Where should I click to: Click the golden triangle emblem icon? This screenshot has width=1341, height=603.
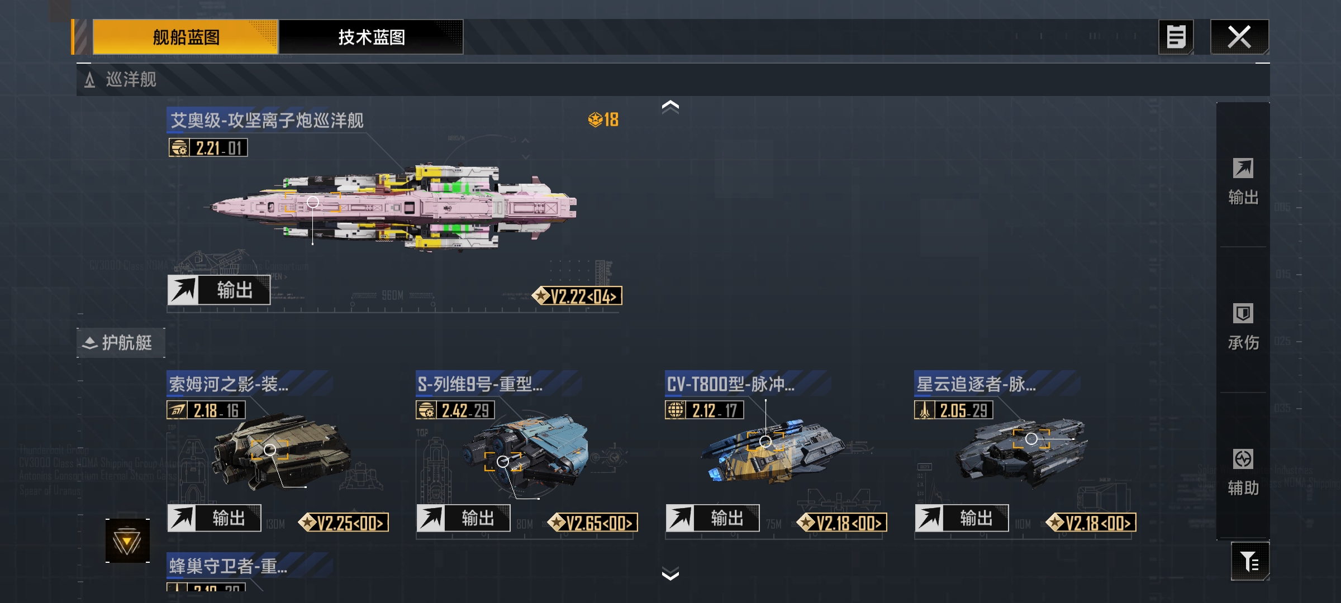pos(127,540)
